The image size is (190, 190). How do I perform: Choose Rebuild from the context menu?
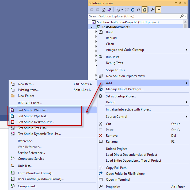point(143,38)
